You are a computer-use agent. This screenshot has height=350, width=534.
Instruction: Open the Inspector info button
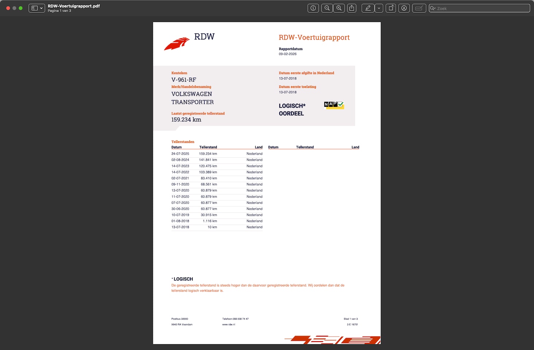click(313, 8)
